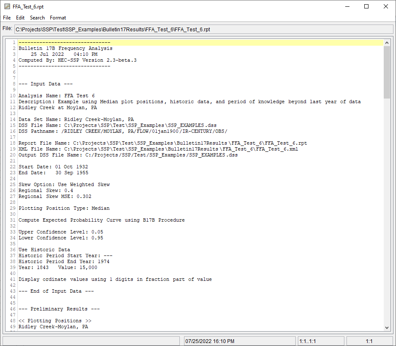Viewport: 396px width, 346px height.
Task: Click the 'Data Set Name' line
Action: tap(76, 119)
